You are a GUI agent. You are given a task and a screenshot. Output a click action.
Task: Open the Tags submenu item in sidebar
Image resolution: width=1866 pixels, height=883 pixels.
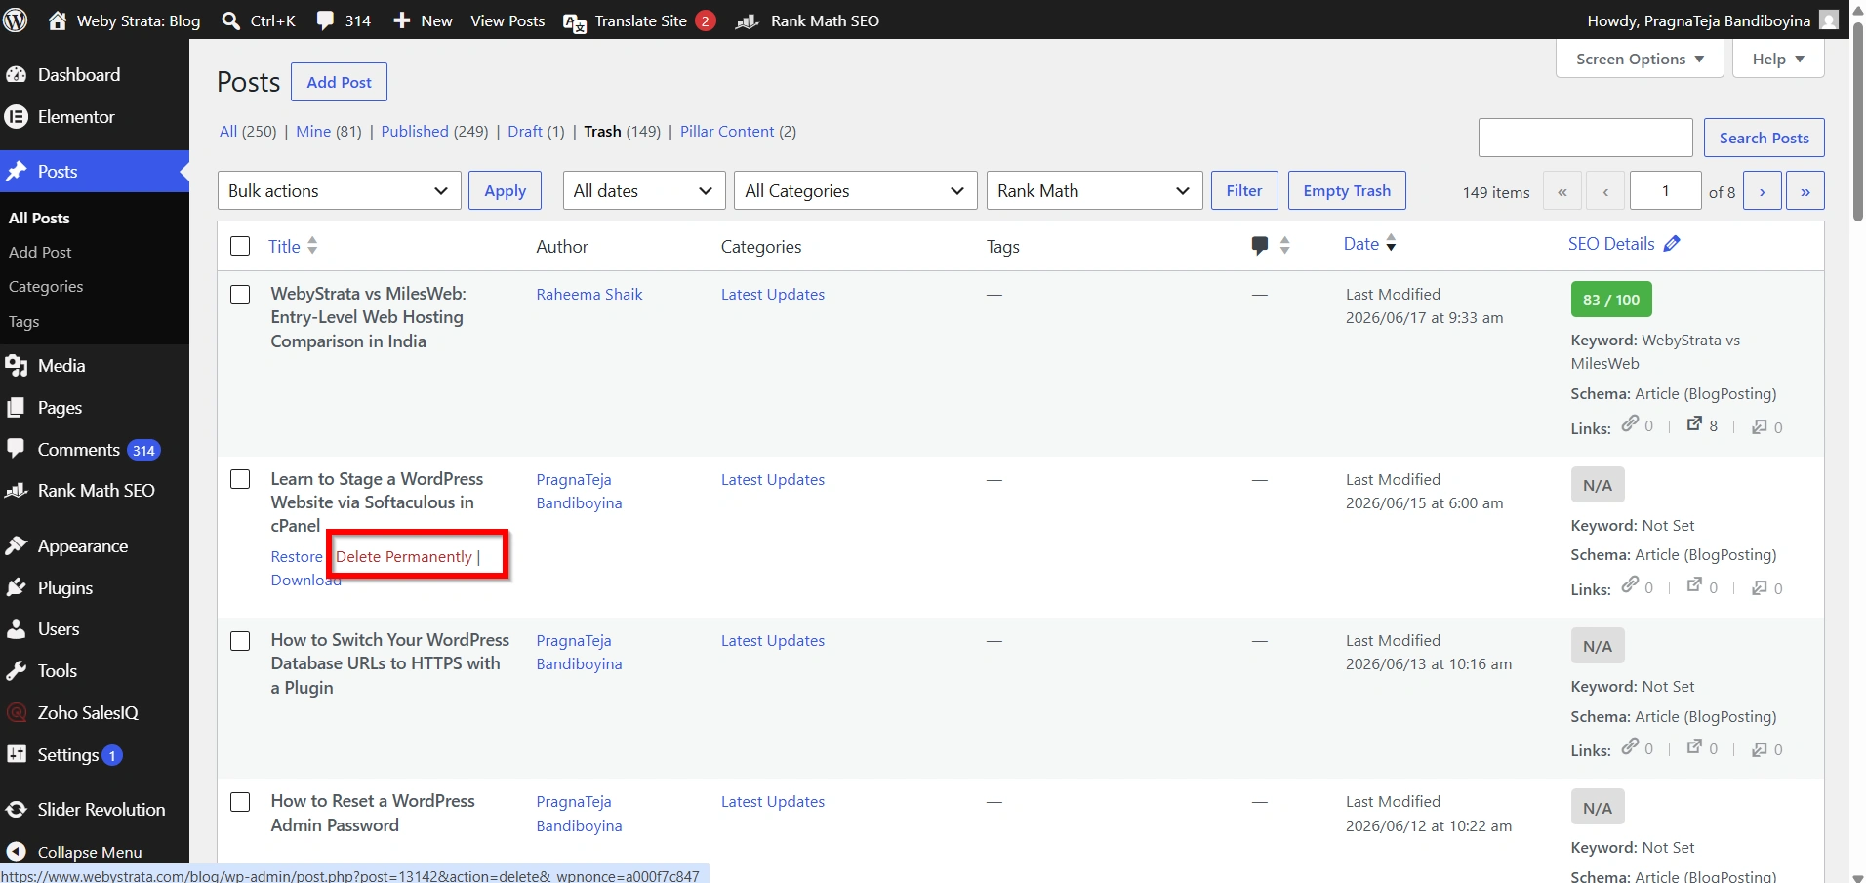tap(23, 322)
